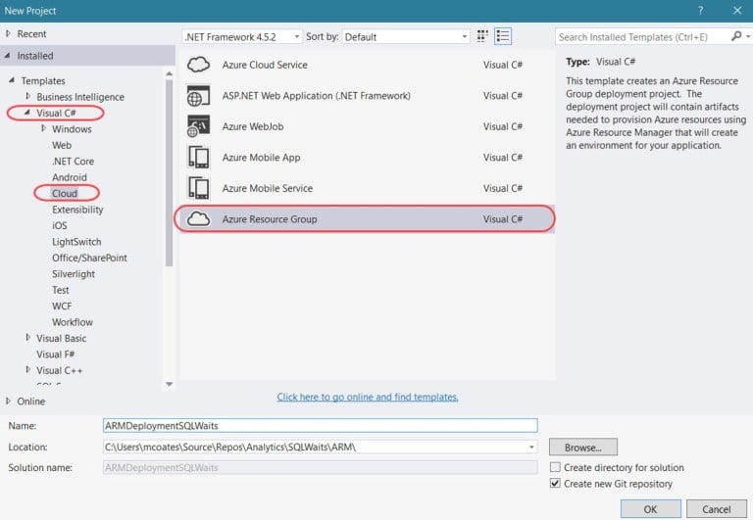Close the New Project dialog
Viewport: 753px width, 520px height.
pos(737,11)
